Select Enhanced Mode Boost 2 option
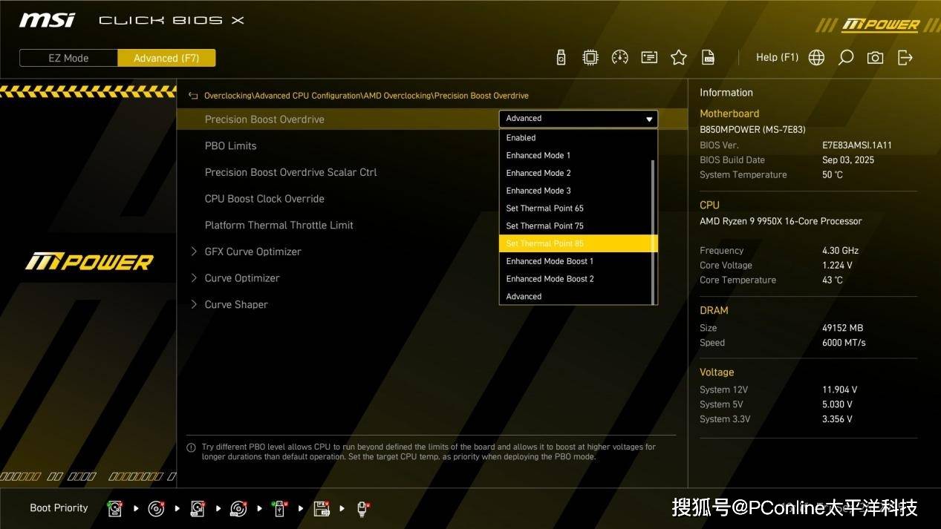 pyautogui.click(x=550, y=279)
